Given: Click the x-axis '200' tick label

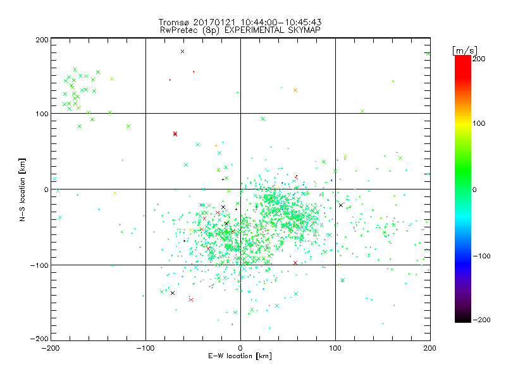Looking at the screenshot, I should click(430, 348).
